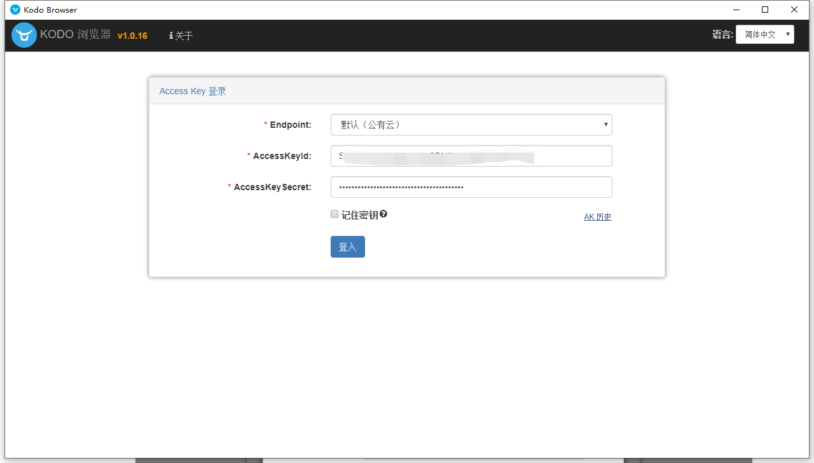Image resolution: width=814 pixels, height=463 pixels.
Task: Click the info icon beside 关于
Action: pyautogui.click(x=171, y=36)
